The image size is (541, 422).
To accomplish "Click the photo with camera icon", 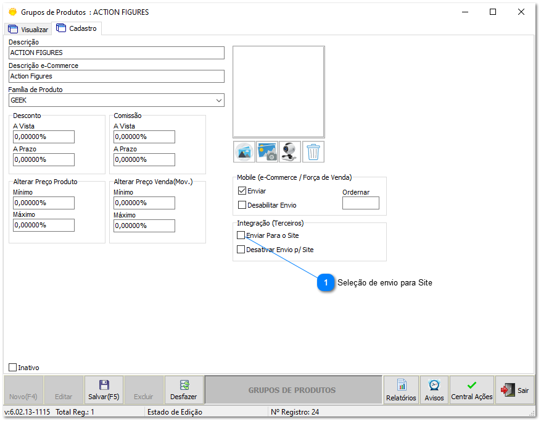I will pyautogui.click(x=267, y=152).
